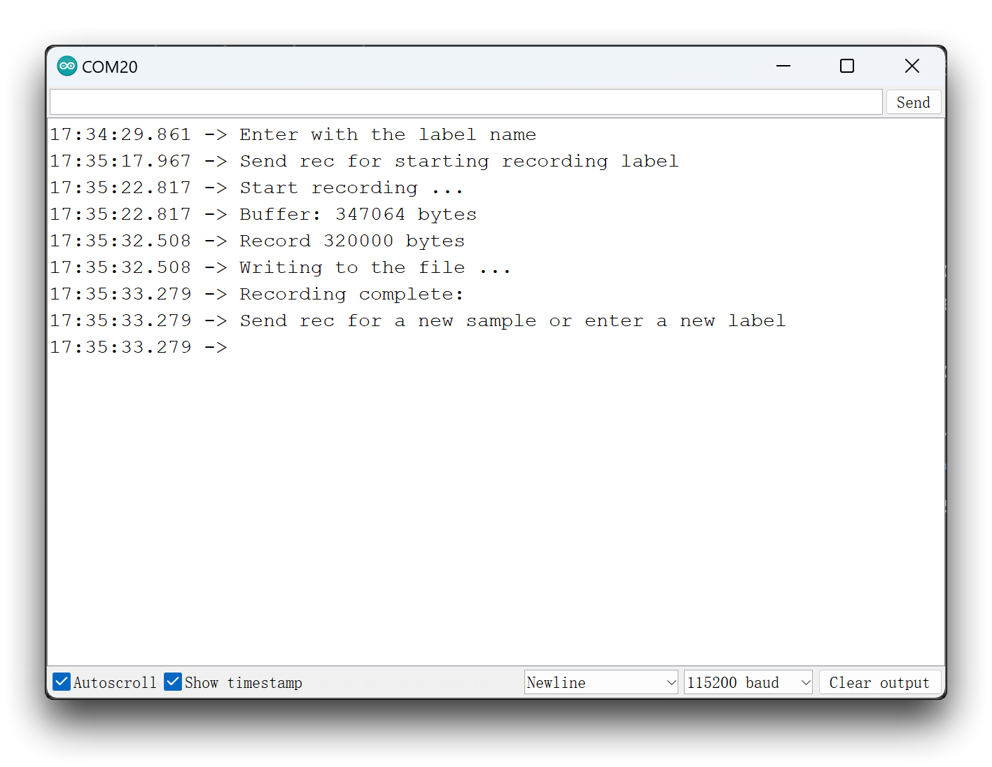The height and width of the screenshot is (767, 992).
Task: Clear the serial monitor output
Action: 879,682
